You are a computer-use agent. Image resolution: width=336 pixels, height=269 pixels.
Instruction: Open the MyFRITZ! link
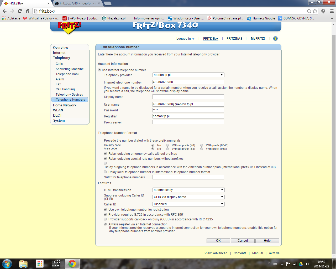pos(258,39)
